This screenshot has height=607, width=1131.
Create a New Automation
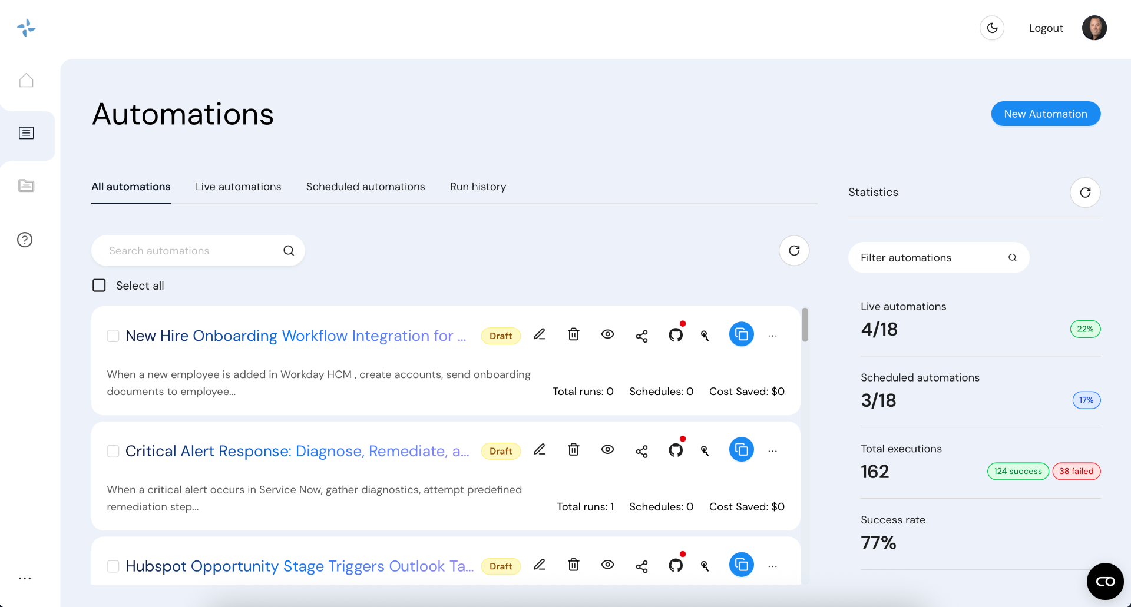(x=1046, y=114)
